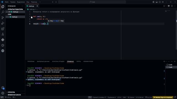Toggle primary sidebar visibility

pos(154,2)
